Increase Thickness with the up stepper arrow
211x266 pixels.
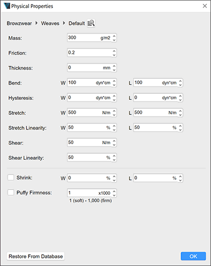(114, 66)
